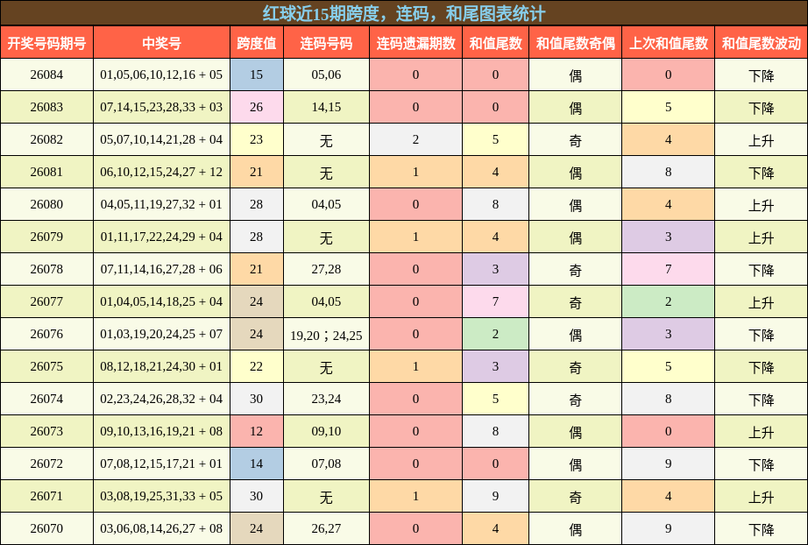Click span value 22 in row 26075
Screen dimensions: 808x545
pyautogui.click(x=257, y=367)
